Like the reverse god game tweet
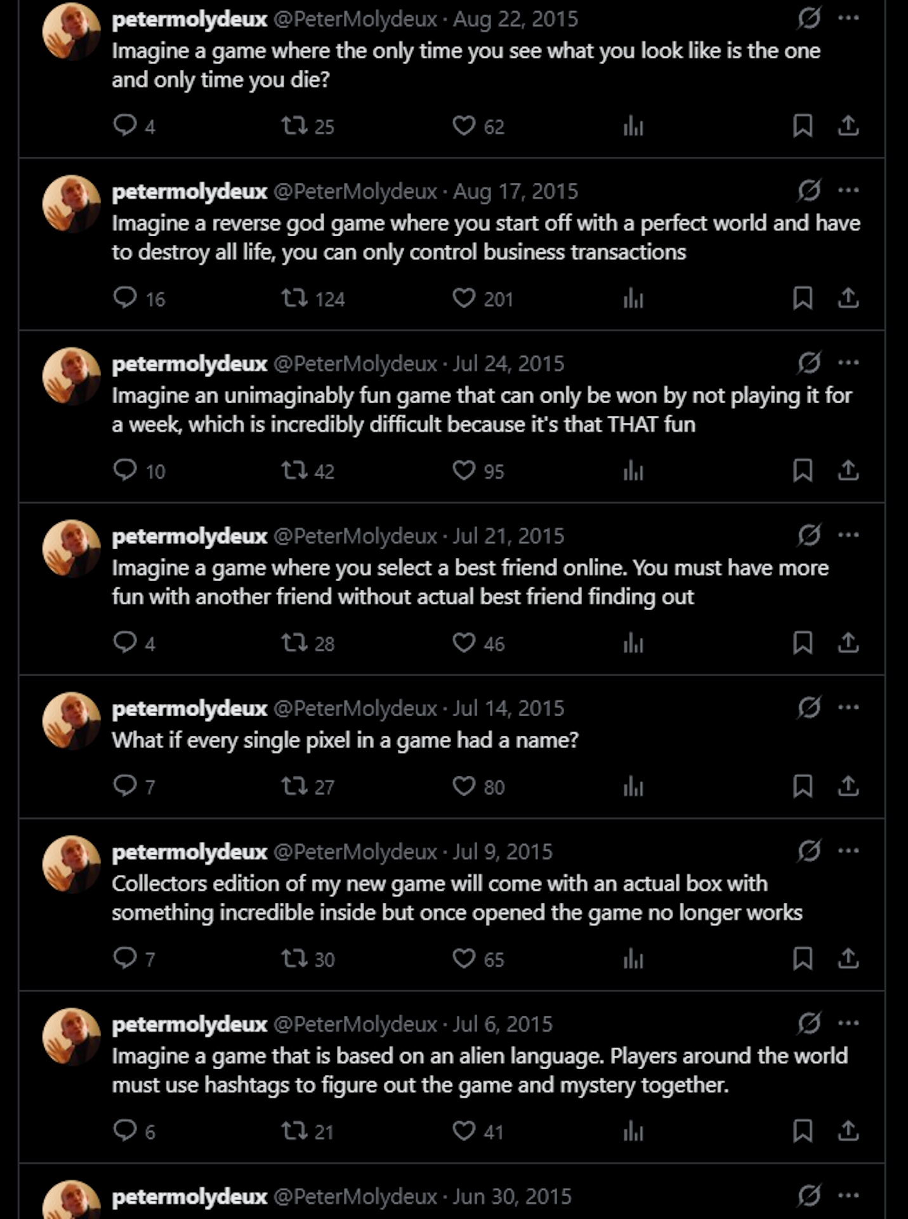This screenshot has width=908, height=1219. pyautogui.click(x=465, y=298)
